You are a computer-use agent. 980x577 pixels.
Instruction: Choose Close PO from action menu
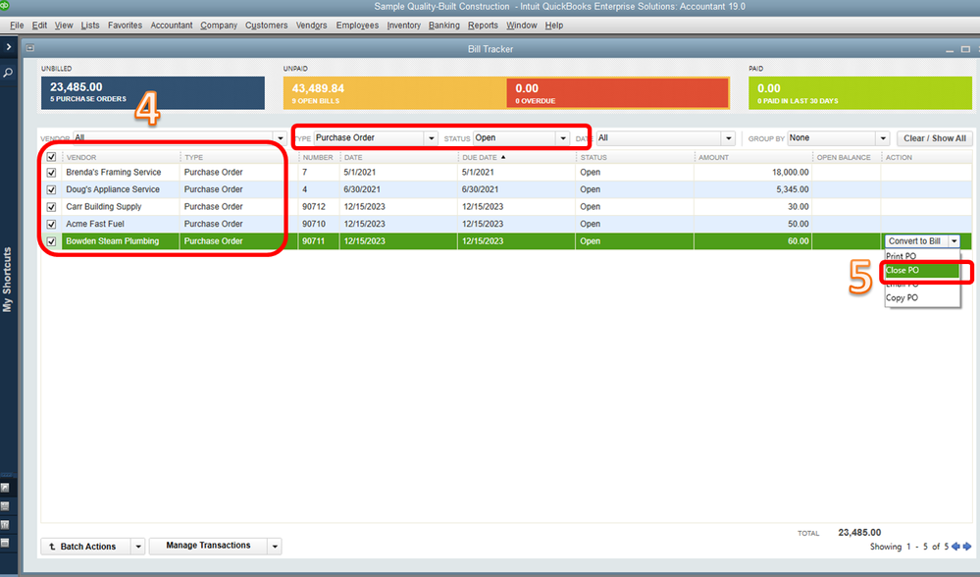[x=922, y=270]
